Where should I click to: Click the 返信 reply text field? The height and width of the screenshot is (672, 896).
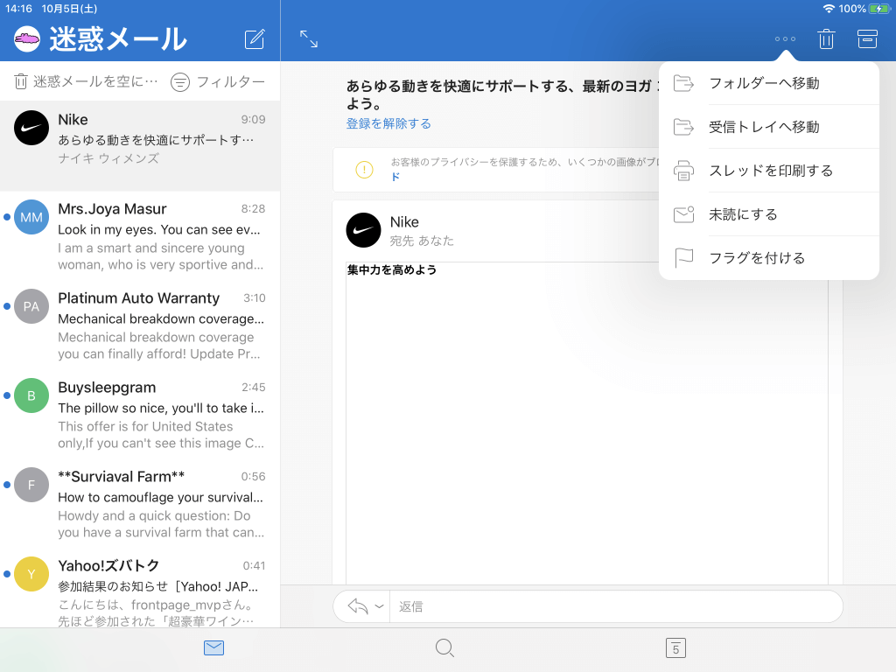[615, 606]
